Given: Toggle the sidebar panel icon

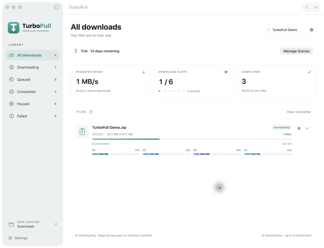Looking at the screenshot, I should pyautogui.click(x=56, y=7).
